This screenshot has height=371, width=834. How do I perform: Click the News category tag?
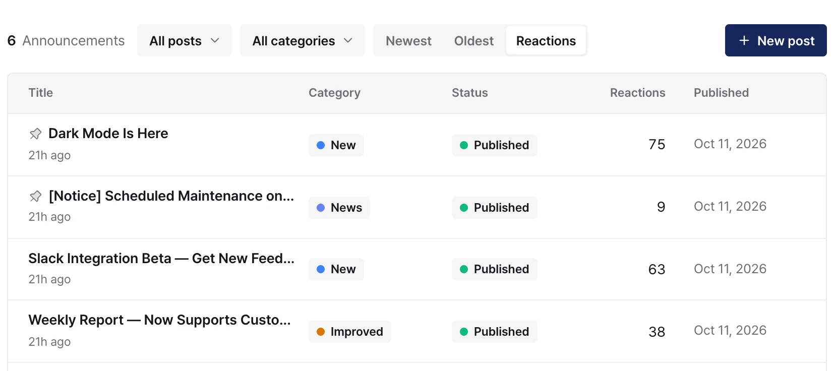pos(339,208)
